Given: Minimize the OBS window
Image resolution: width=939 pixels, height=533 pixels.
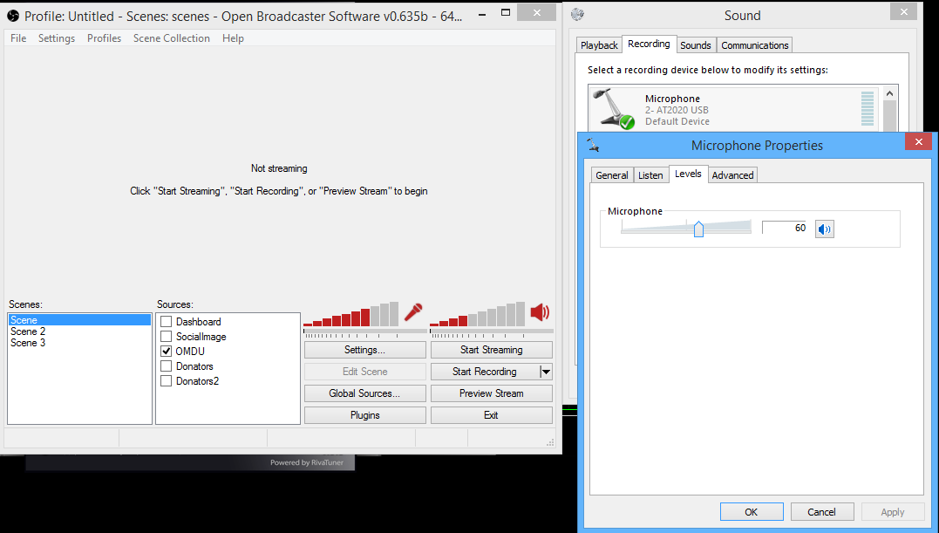Looking at the screenshot, I should click(x=482, y=14).
